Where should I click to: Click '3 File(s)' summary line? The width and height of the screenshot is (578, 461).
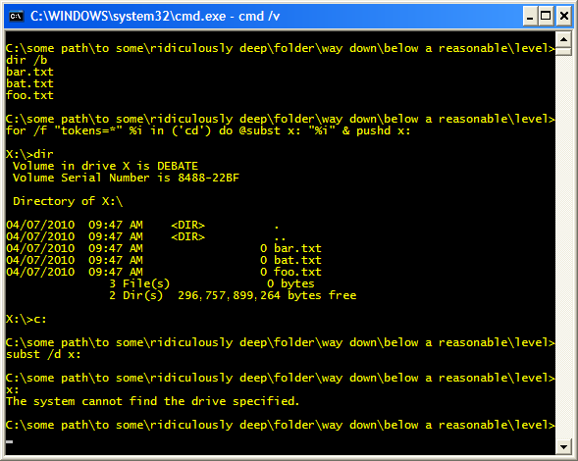point(212,283)
